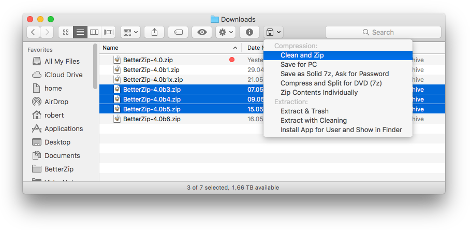The height and width of the screenshot is (230, 470).
Task: Click the red tag dot on BetterZip-4.0.zip
Action: (x=232, y=60)
